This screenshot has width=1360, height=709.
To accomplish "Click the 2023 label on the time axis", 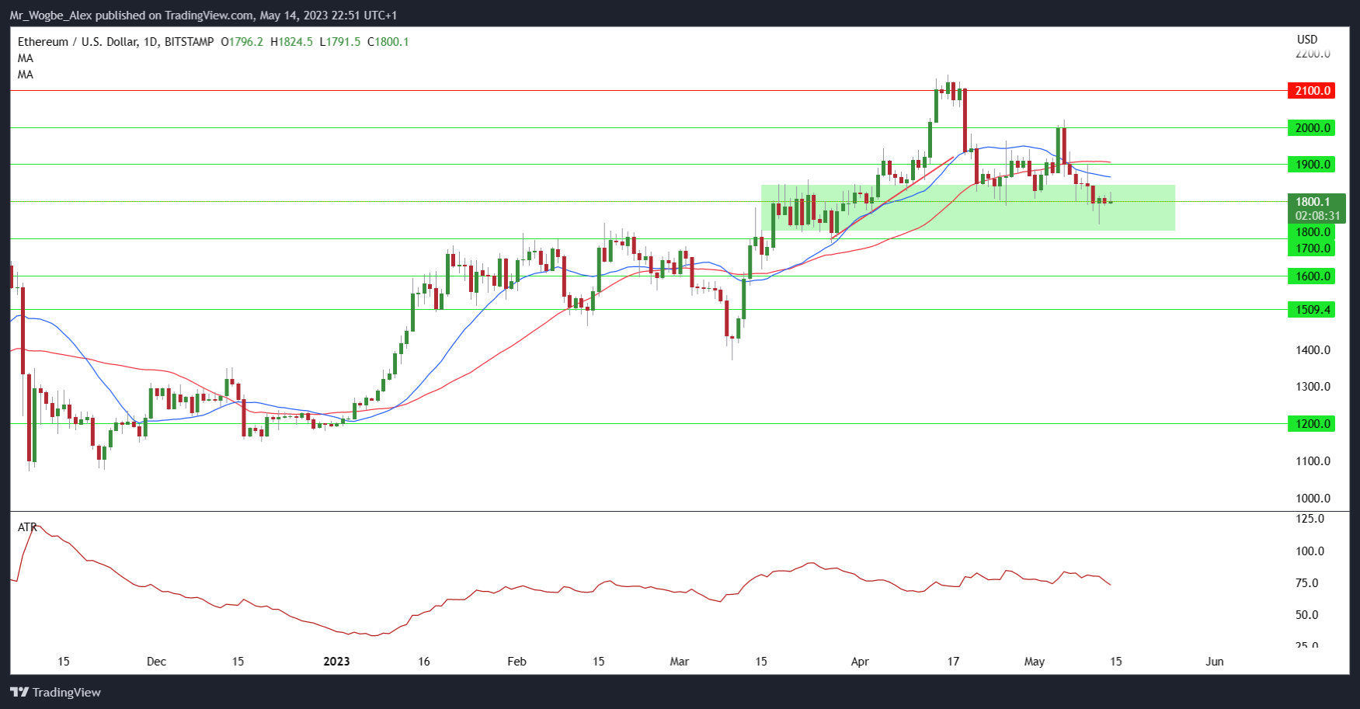I will 336,662.
